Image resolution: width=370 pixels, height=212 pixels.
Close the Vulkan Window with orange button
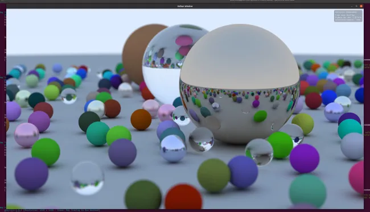[x=361, y=6]
